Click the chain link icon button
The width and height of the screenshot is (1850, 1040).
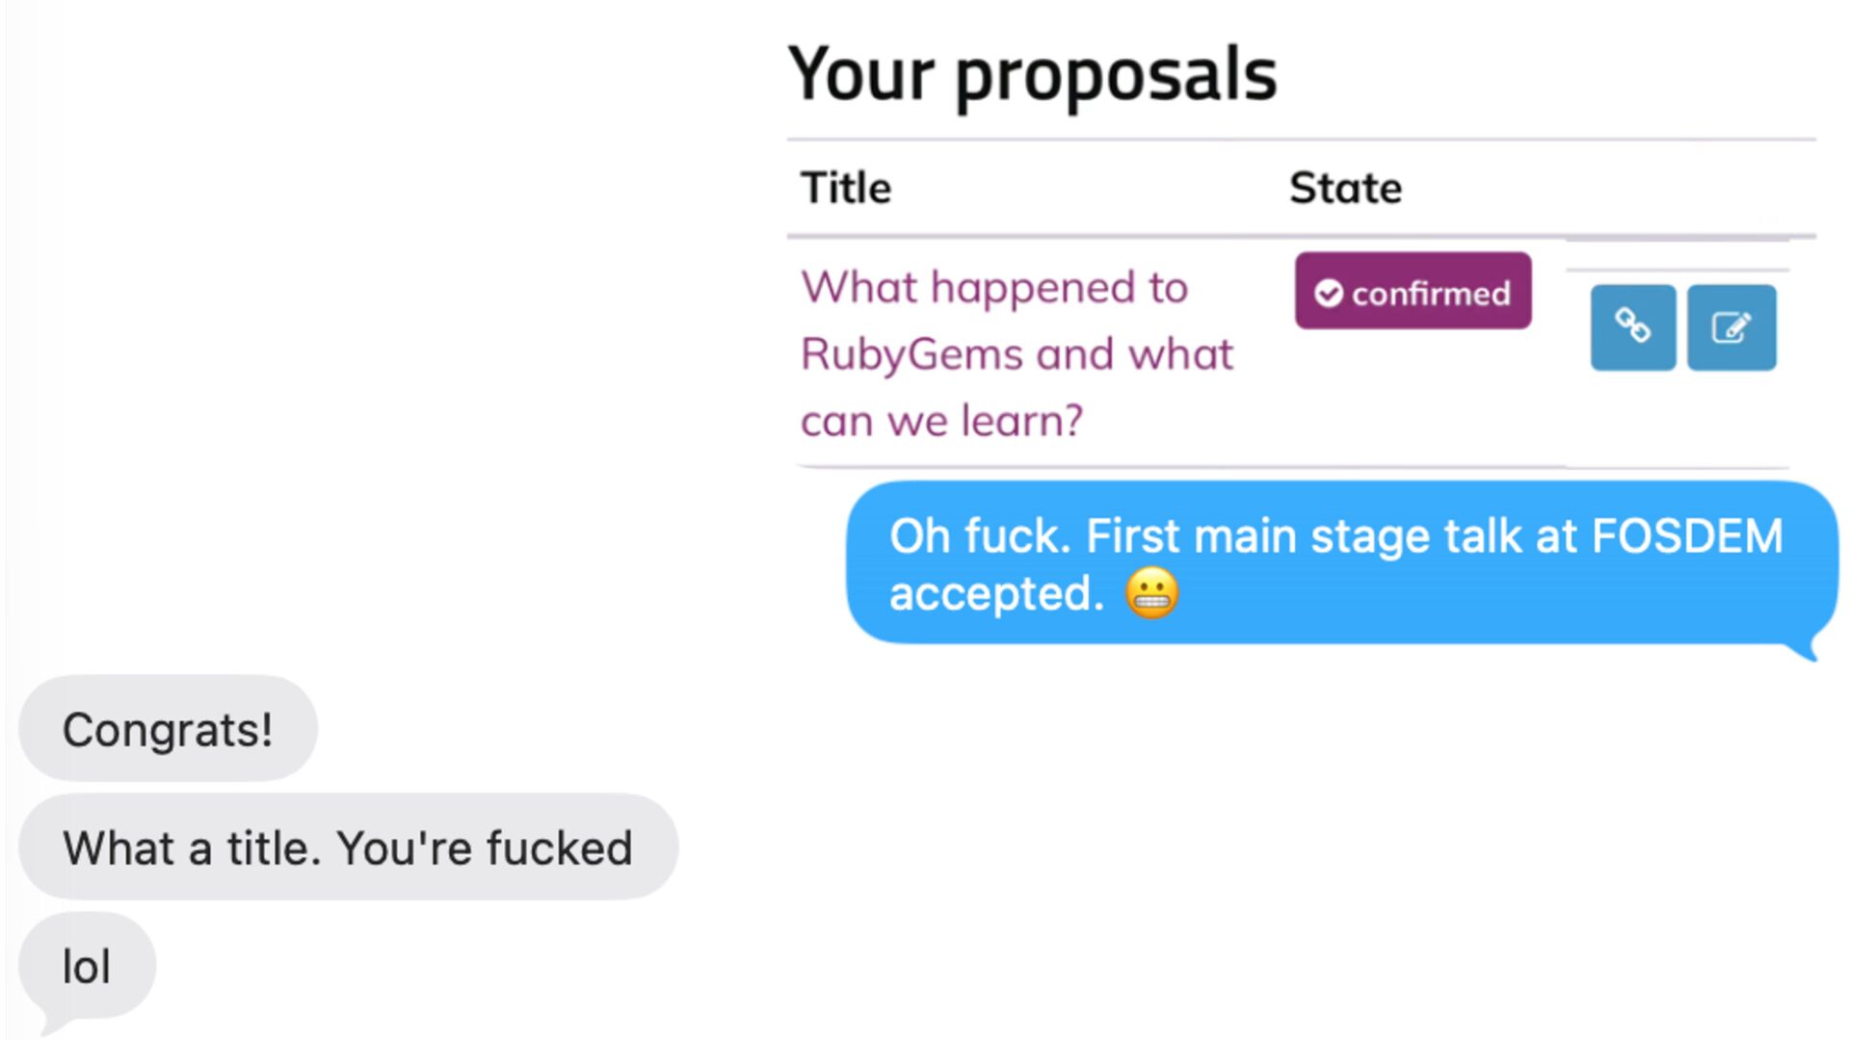point(1632,327)
